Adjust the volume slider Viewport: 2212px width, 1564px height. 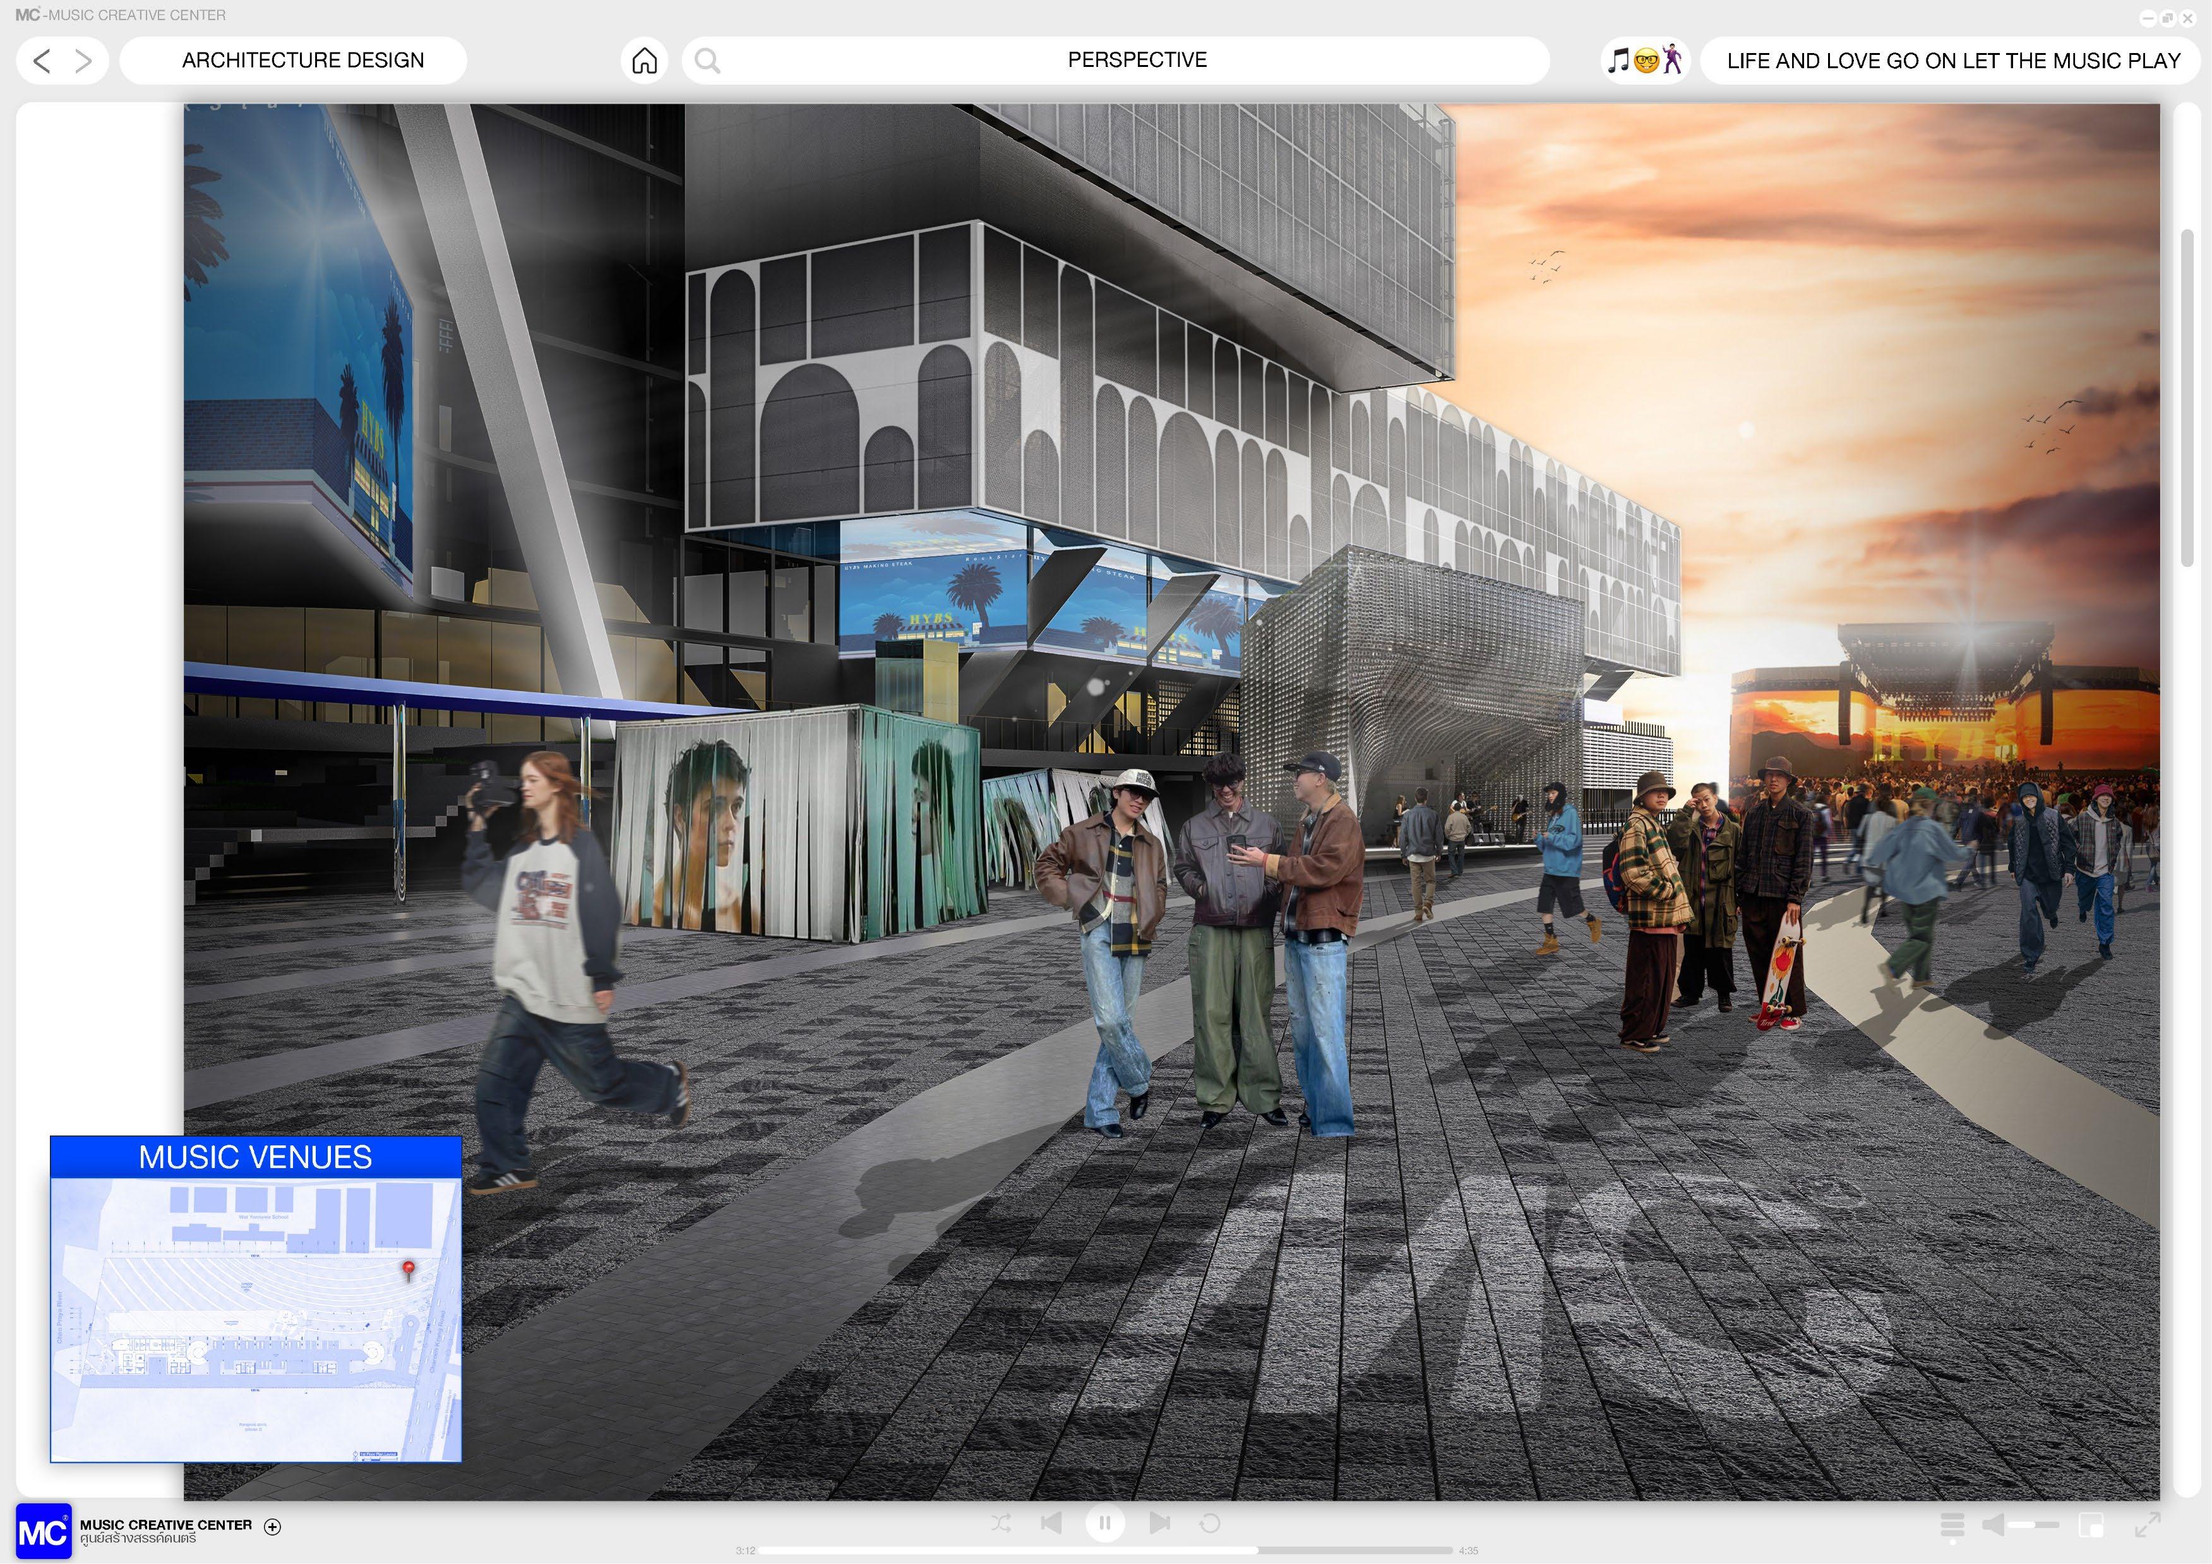pos(2034,1524)
